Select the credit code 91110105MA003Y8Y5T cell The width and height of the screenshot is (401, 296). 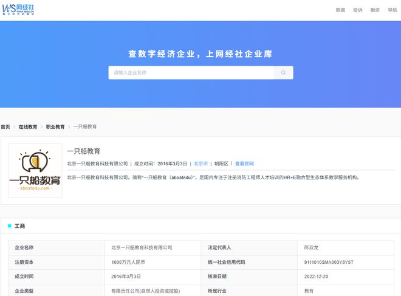(346, 262)
